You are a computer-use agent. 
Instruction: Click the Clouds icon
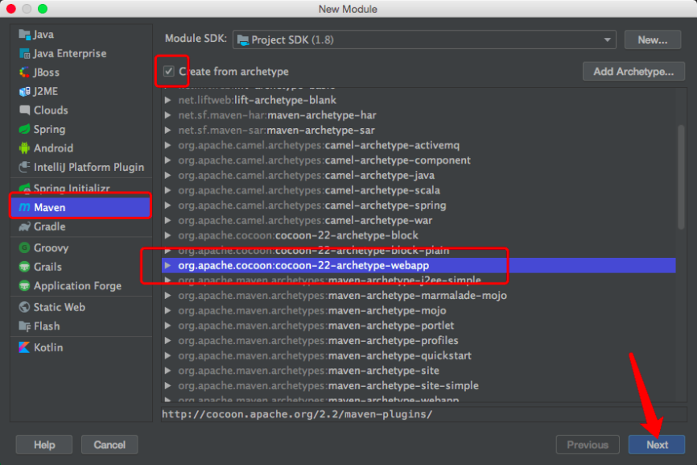pos(24,110)
